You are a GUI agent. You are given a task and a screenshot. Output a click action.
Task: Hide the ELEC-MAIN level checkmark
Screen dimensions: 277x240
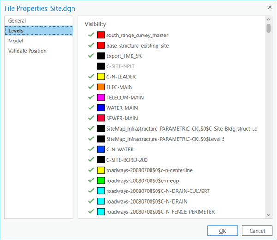(x=90, y=87)
